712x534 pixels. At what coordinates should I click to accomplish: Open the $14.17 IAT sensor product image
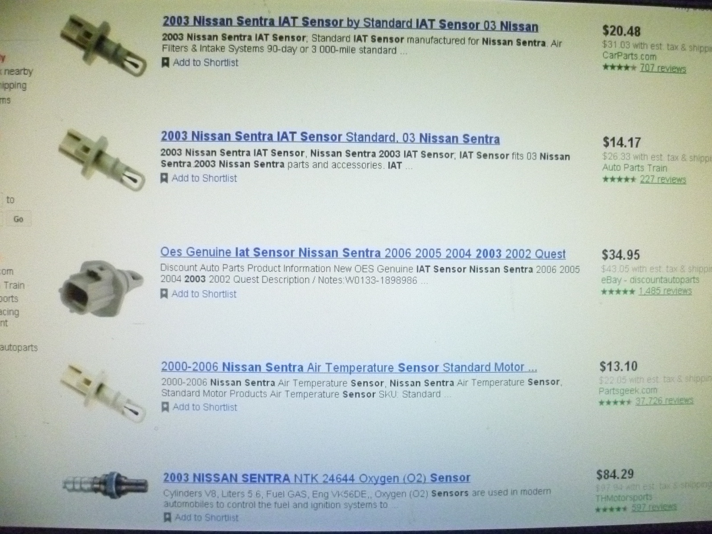coord(102,159)
